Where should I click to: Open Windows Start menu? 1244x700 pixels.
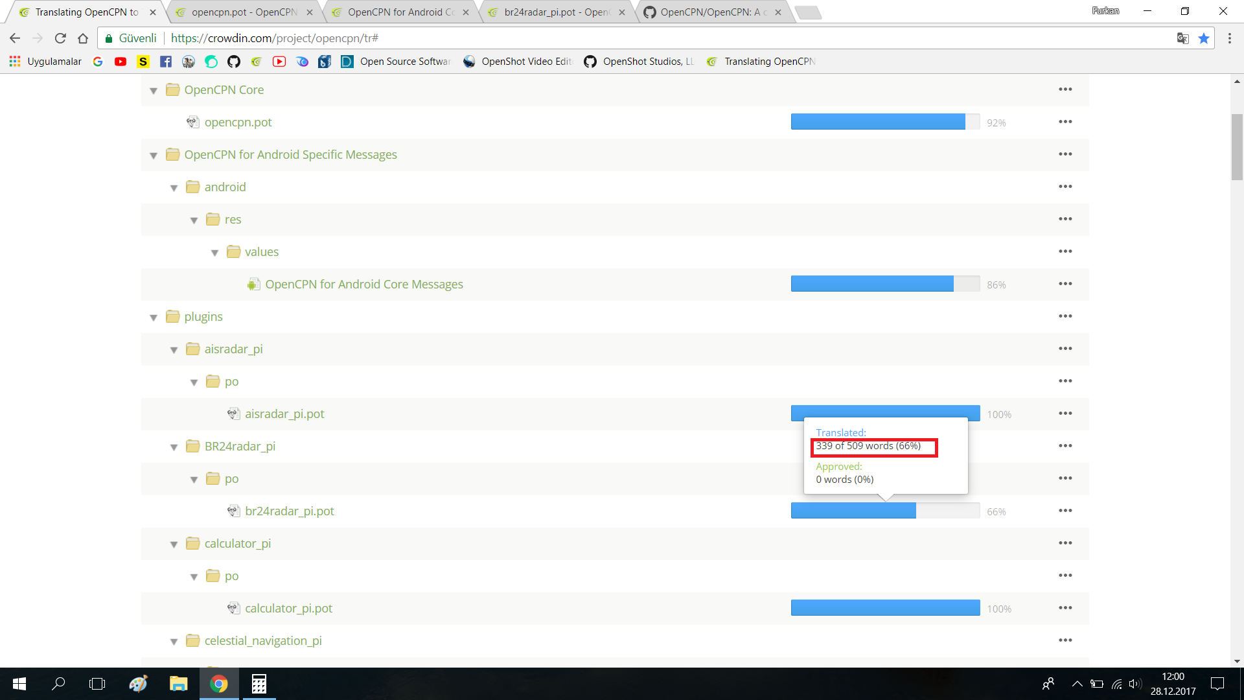tap(19, 684)
